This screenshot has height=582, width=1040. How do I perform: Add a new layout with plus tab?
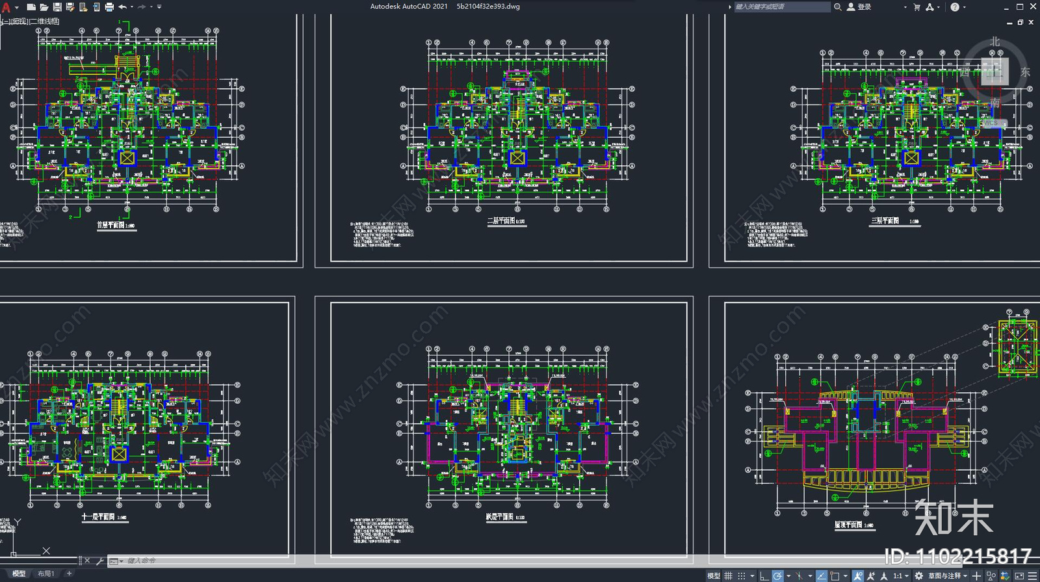tap(69, 574)
